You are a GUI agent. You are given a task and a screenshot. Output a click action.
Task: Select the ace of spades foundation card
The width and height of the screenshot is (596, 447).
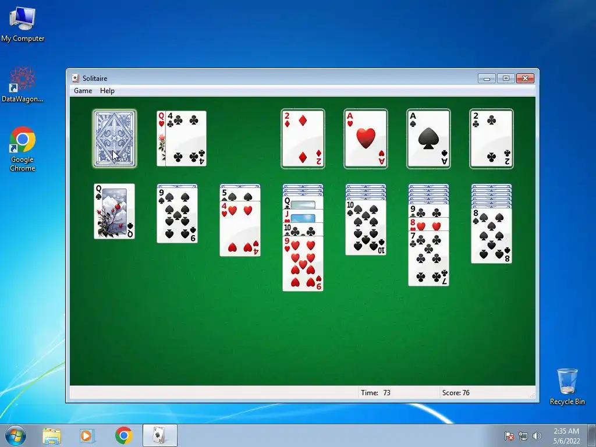click(428, 139)
